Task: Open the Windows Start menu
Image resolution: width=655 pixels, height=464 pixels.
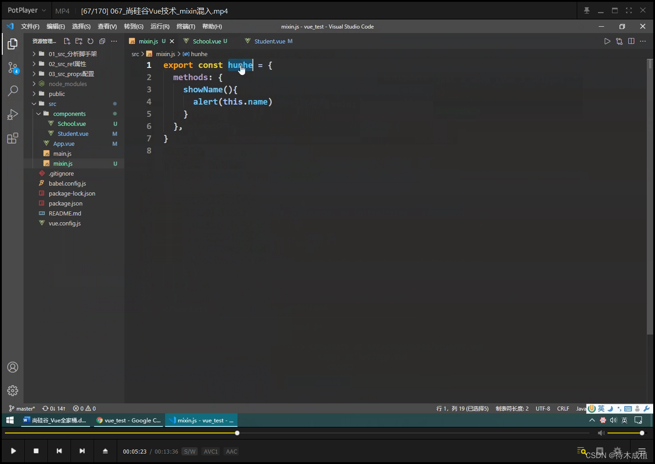Action: click(10, 420)
